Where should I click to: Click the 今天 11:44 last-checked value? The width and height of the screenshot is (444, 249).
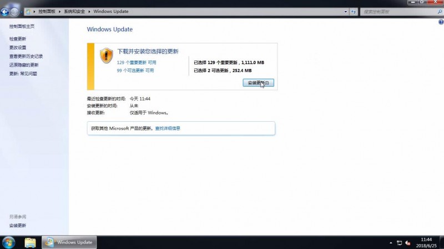pos(140,99)
